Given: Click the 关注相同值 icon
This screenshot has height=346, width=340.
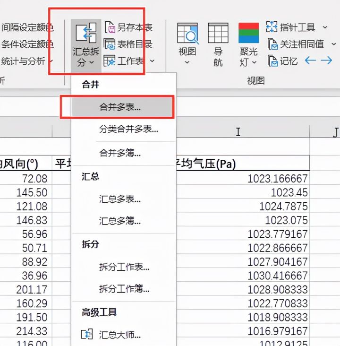Looking at the screenshot, I should tap(272, 44).
